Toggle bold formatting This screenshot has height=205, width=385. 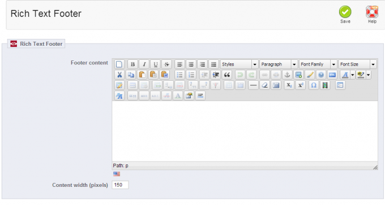point(132,64)
